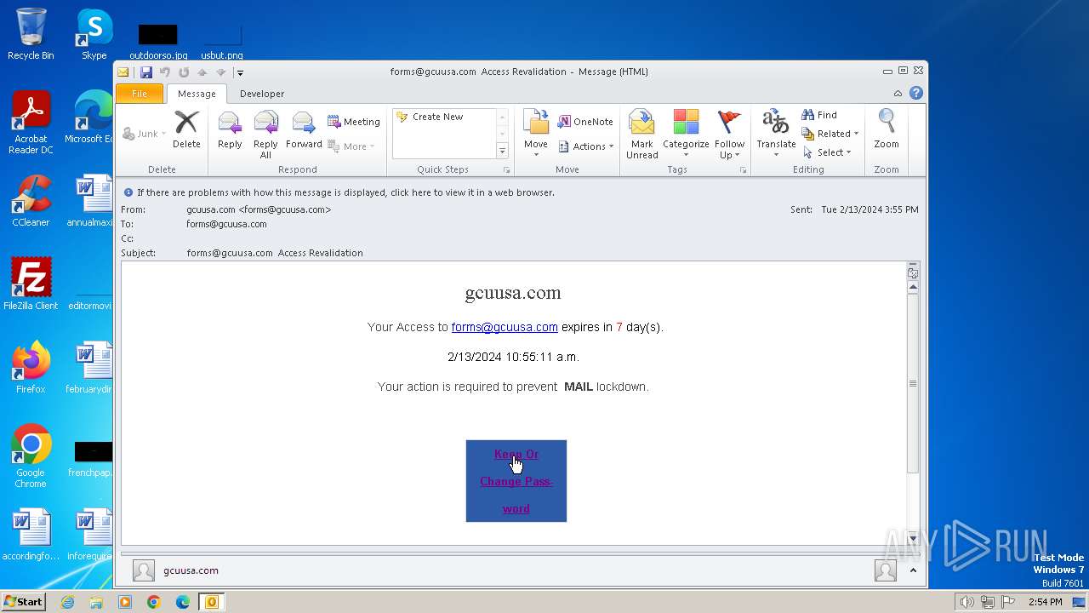Open Tags group dialog launcher

743,170
